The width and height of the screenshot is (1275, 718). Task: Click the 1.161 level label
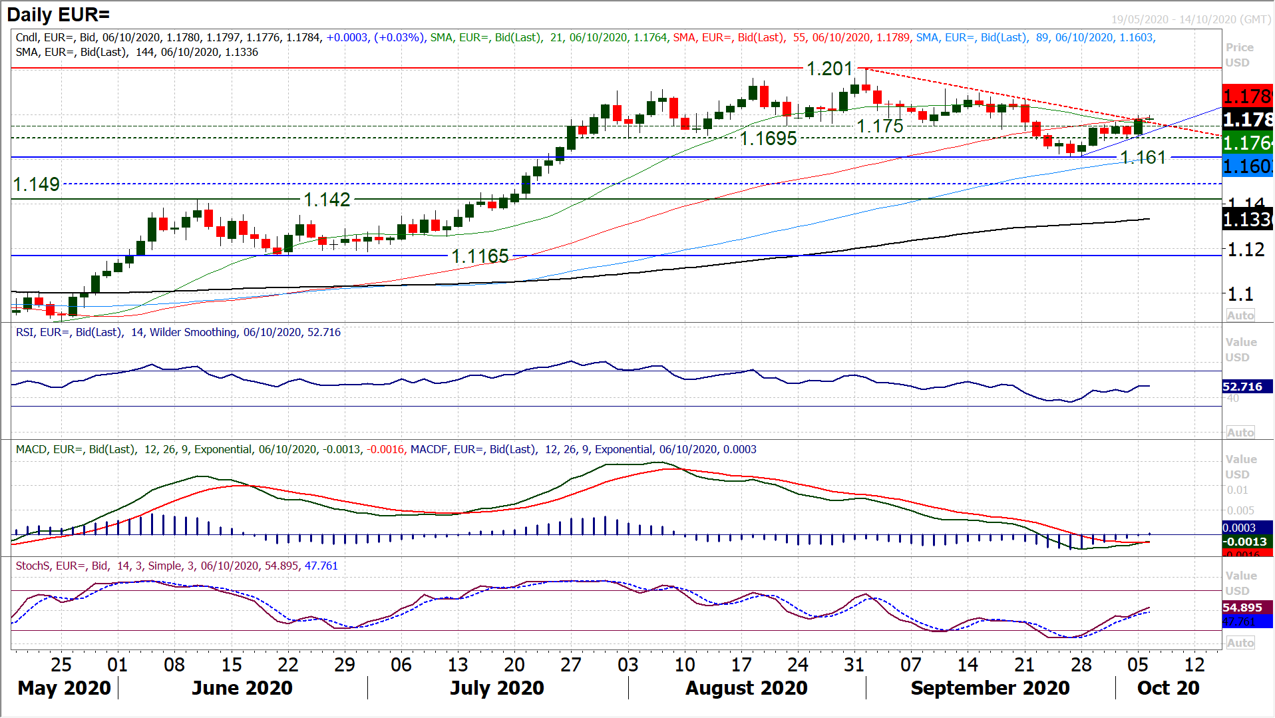[1143, 158]
